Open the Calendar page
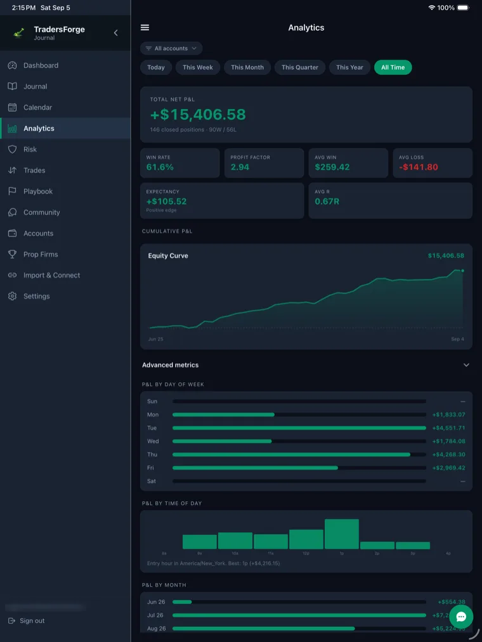The height and width of the screenshot is (642, 482). (65, 107)
